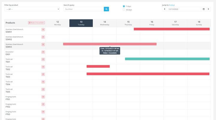
Task: Select the 7 days view radio
Action: point(124,6)
